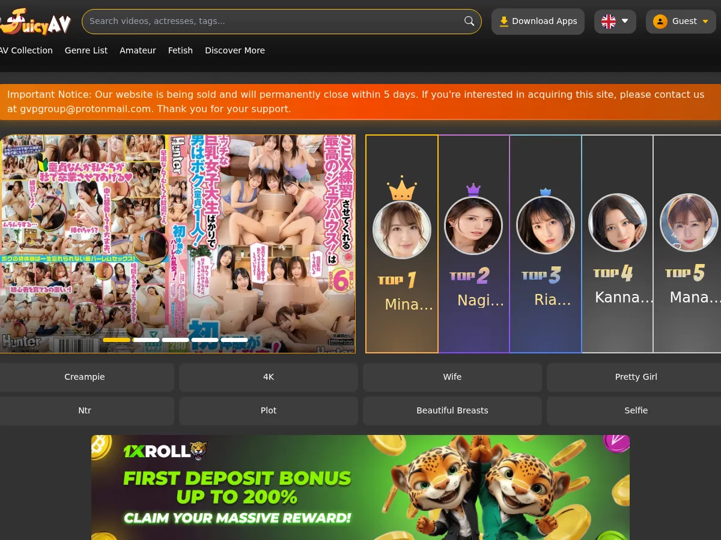Click the TOP 4 rank badge

click(x=613, y=274)
